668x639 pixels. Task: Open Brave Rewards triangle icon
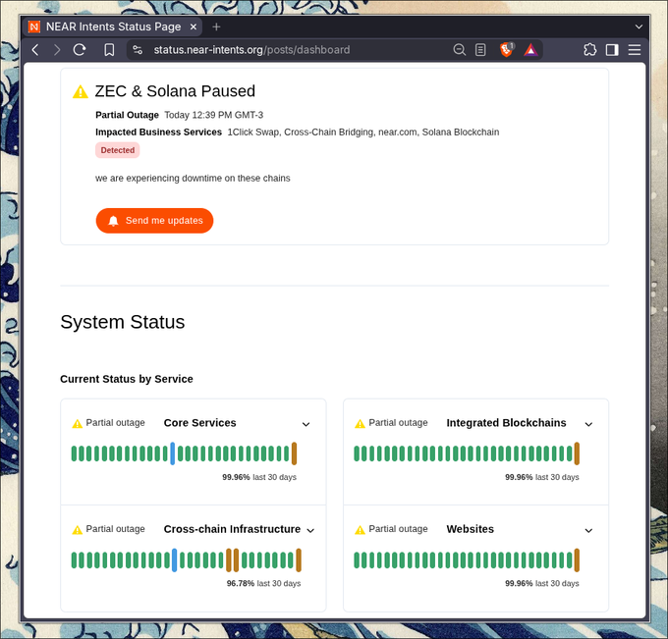pyautogui.click(x=530, y=50)
